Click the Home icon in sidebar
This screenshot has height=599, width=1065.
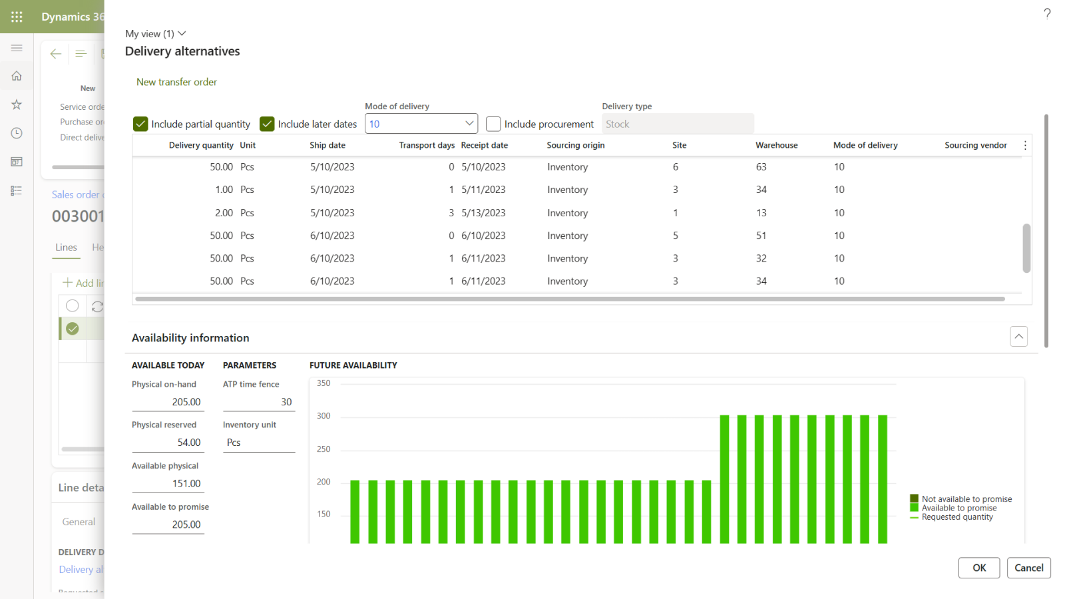point(17,76)
